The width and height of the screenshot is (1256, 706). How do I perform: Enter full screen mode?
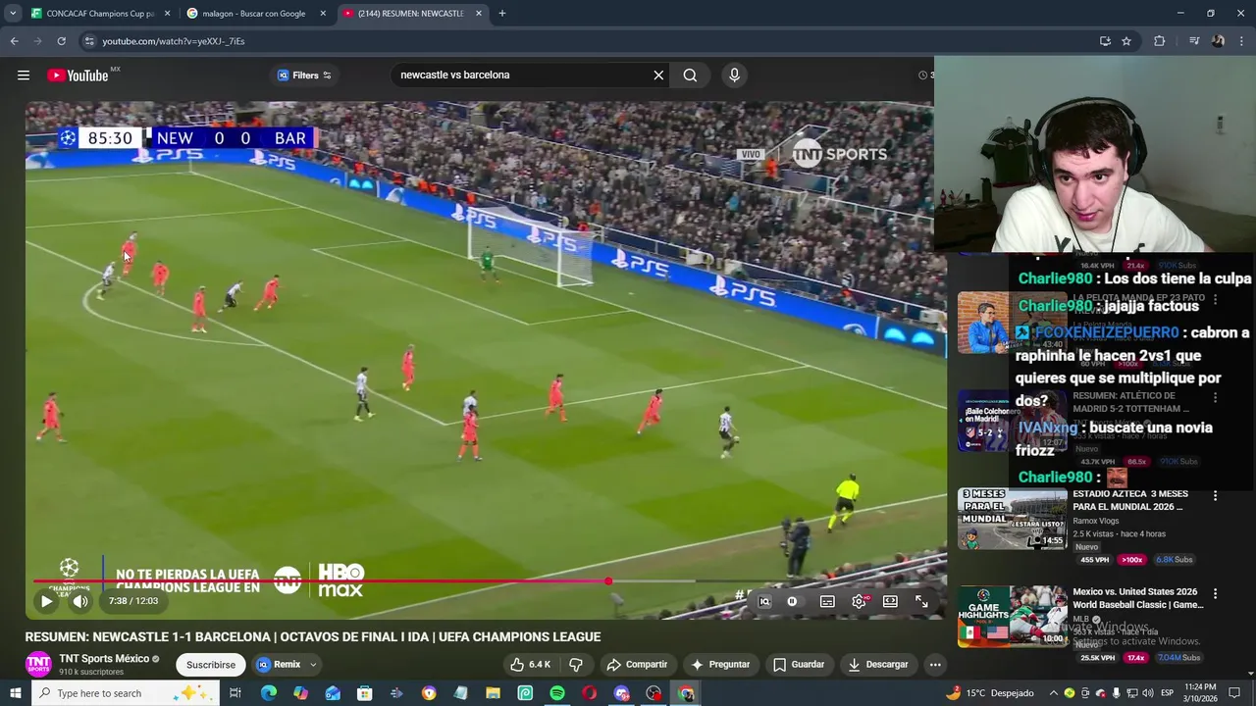tap(921, 601)
